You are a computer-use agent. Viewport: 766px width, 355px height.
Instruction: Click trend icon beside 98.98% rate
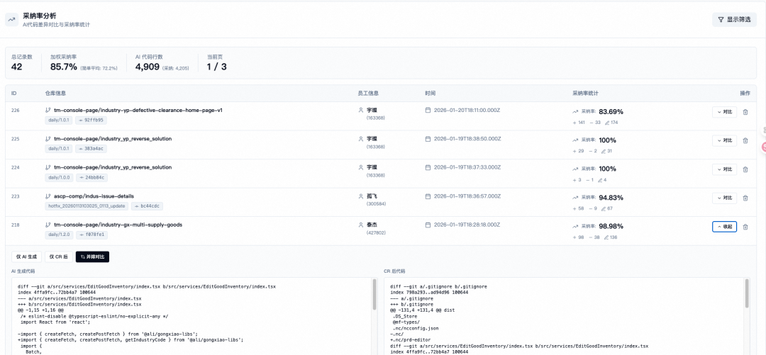(x=575, y=227)
